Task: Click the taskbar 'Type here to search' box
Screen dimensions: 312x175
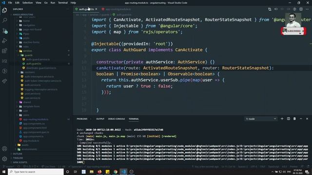Action: [x=36, y=172]
